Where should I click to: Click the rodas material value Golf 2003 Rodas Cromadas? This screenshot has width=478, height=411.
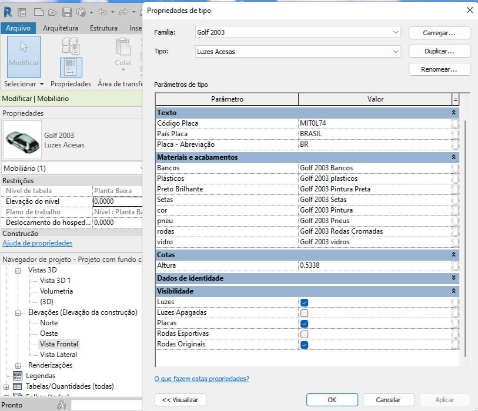[375, 231]
